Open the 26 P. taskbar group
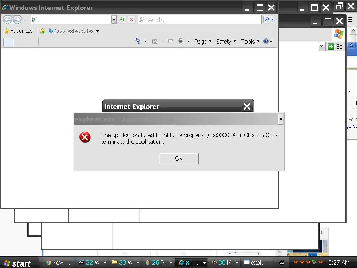This screenshot has height=268, width=357. pyautogui.click(x=159, y=262)
